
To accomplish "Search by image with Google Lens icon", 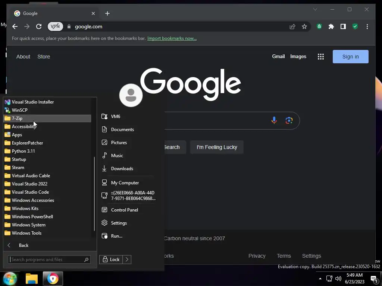I will point(289,120).
